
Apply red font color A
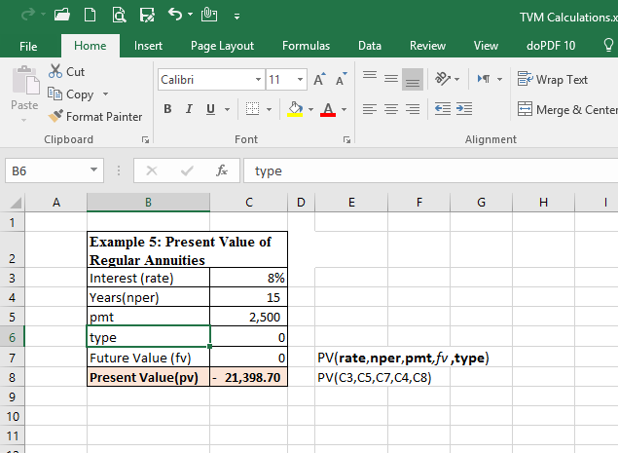[328, 108]
